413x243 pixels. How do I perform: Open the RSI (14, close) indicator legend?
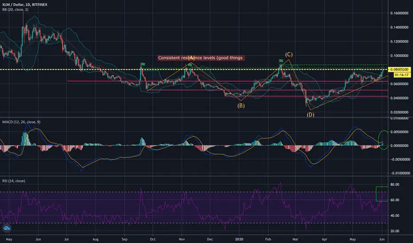pos(14,181)
